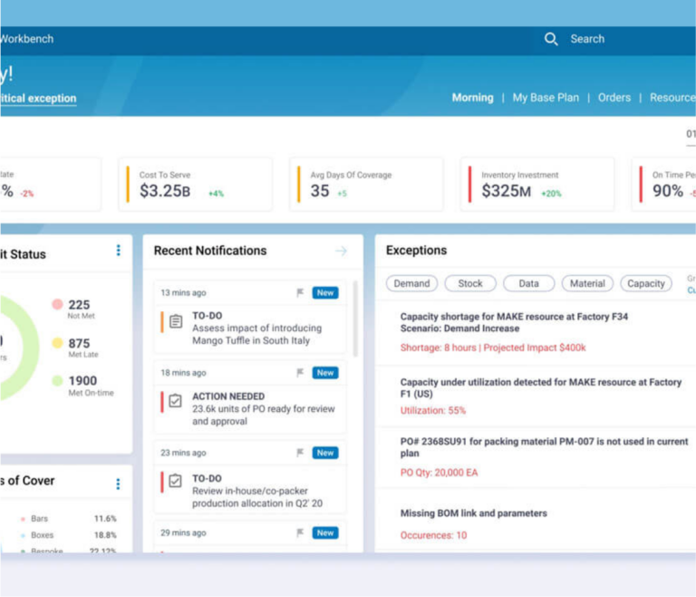Click the green Met On-time legend dot
The image size is (696, 597).
tap(57, 380)
